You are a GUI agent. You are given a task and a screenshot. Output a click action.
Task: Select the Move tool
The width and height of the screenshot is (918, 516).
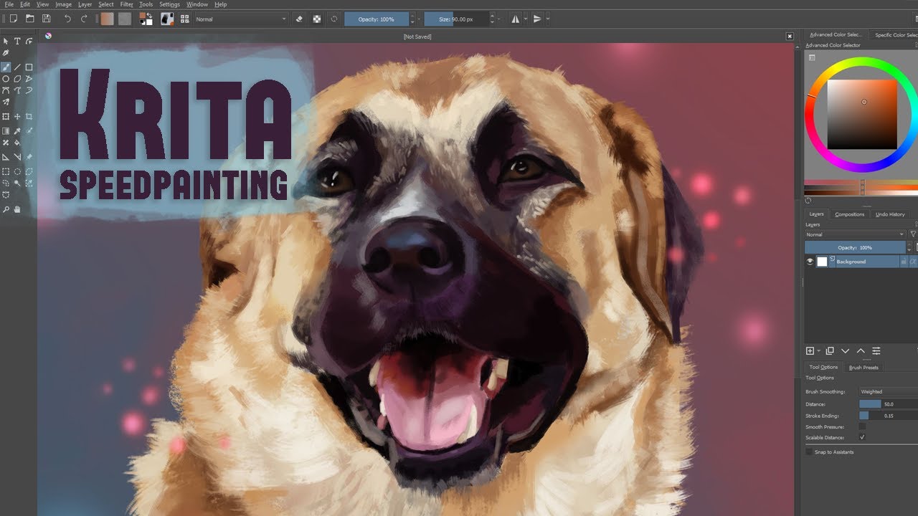(17, 117)
